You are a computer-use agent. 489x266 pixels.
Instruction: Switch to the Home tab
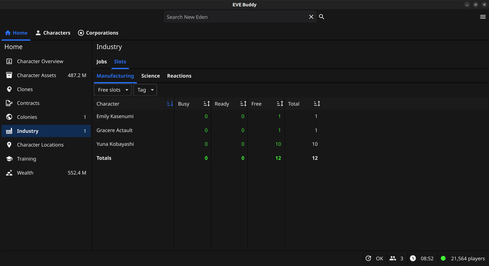pyautogui.click(x=16, y=33)
